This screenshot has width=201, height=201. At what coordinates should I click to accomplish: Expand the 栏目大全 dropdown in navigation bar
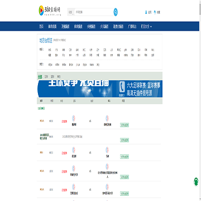(146, 27)
